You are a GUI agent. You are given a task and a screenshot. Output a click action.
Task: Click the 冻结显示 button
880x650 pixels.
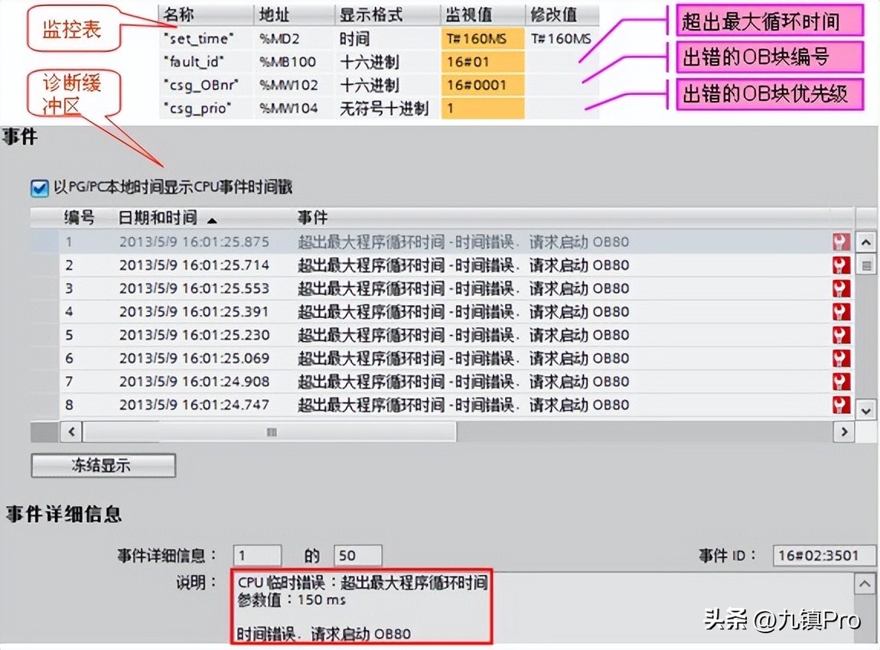(103, 465)
